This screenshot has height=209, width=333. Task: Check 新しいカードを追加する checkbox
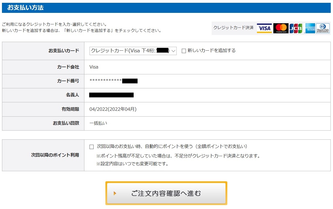(184, 51)
